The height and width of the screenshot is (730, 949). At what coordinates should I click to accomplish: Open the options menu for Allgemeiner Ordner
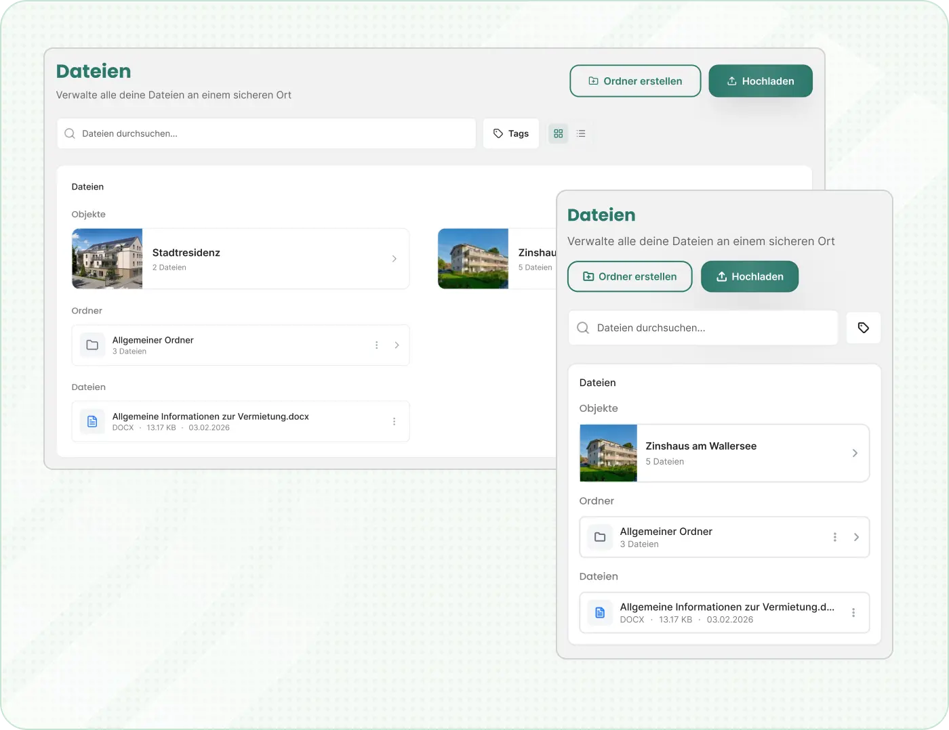(x=377, y=345)
